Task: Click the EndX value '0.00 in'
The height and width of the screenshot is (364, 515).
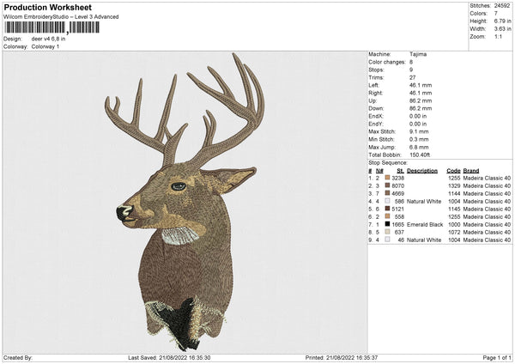Action: (418, 116)
